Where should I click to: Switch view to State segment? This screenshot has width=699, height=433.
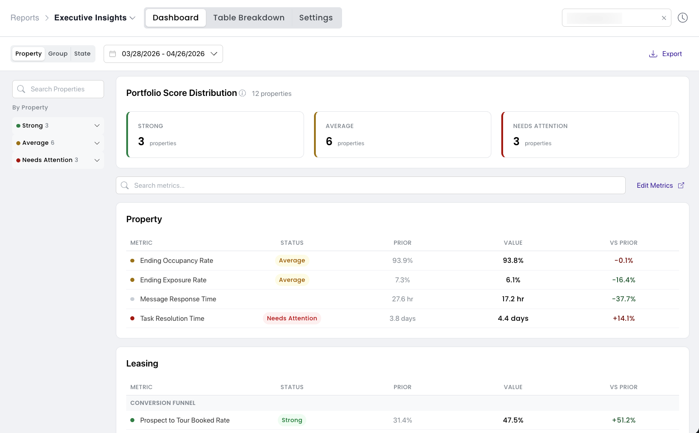(82, 54)
